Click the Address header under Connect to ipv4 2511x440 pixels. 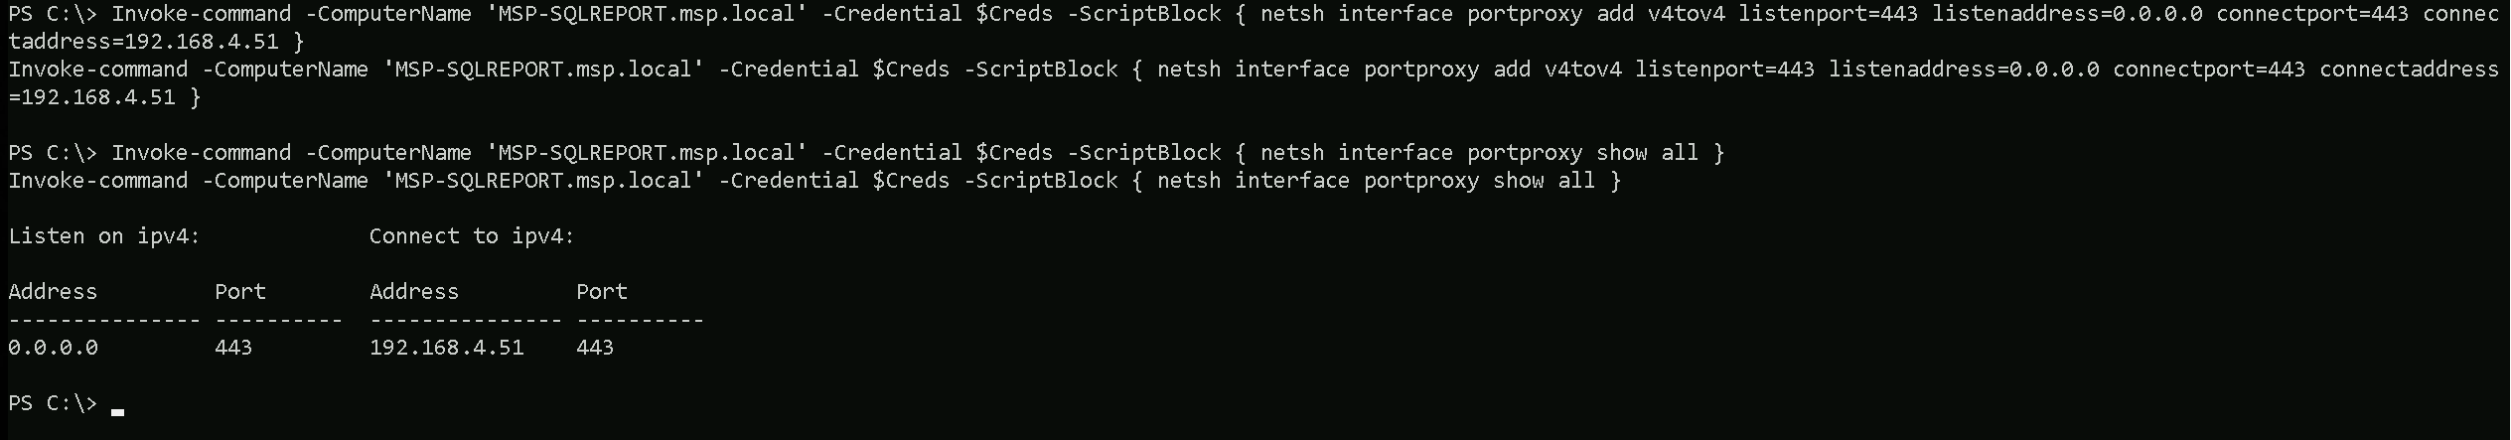(x=414, y=292)
